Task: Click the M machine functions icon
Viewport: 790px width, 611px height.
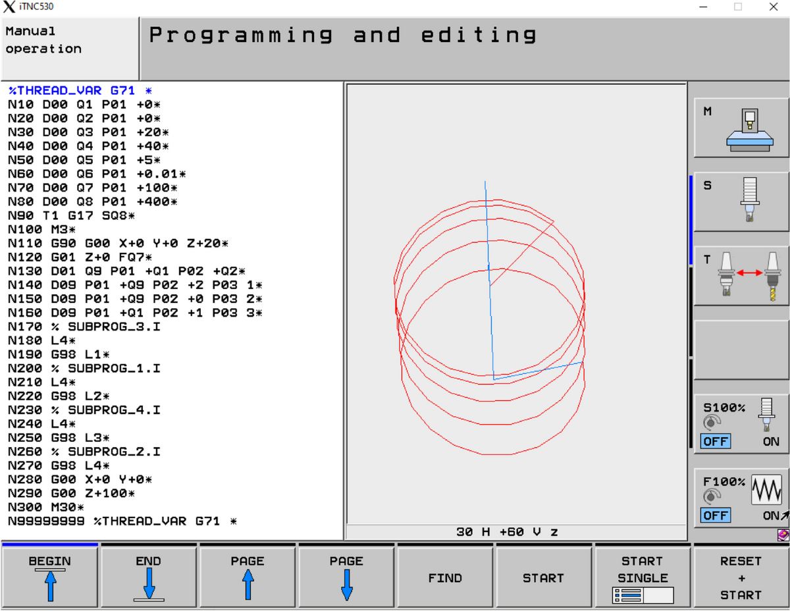Action: 741,128
